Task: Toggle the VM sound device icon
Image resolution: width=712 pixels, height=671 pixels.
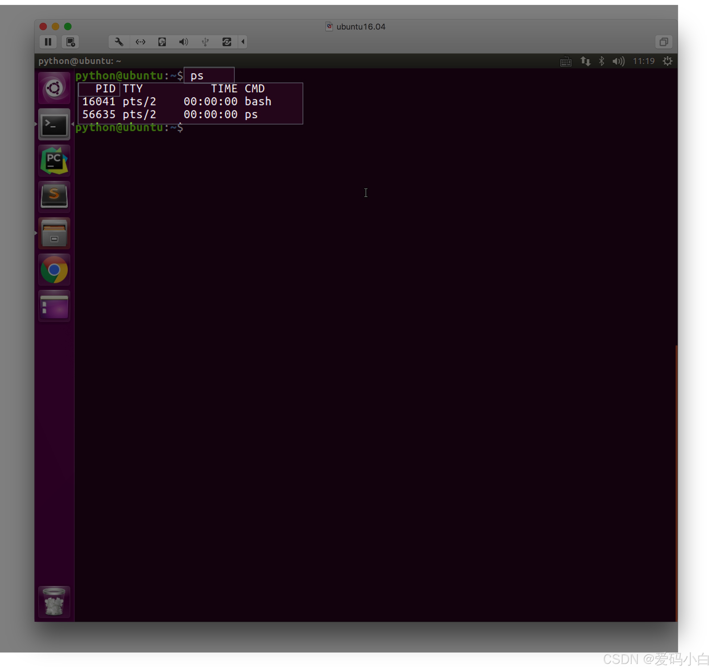Action: (183, 42)
